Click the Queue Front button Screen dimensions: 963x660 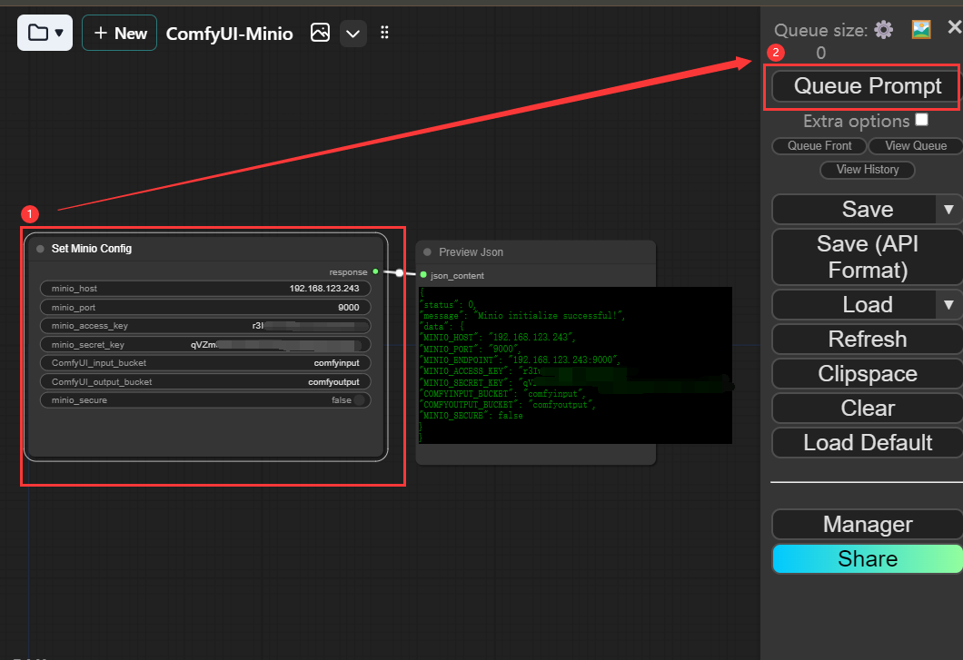[x=819, y=145]
